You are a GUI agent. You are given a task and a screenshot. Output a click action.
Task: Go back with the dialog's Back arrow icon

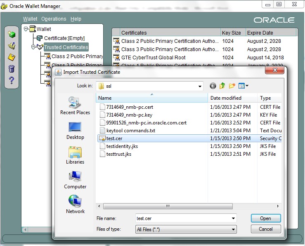point(213,86)
